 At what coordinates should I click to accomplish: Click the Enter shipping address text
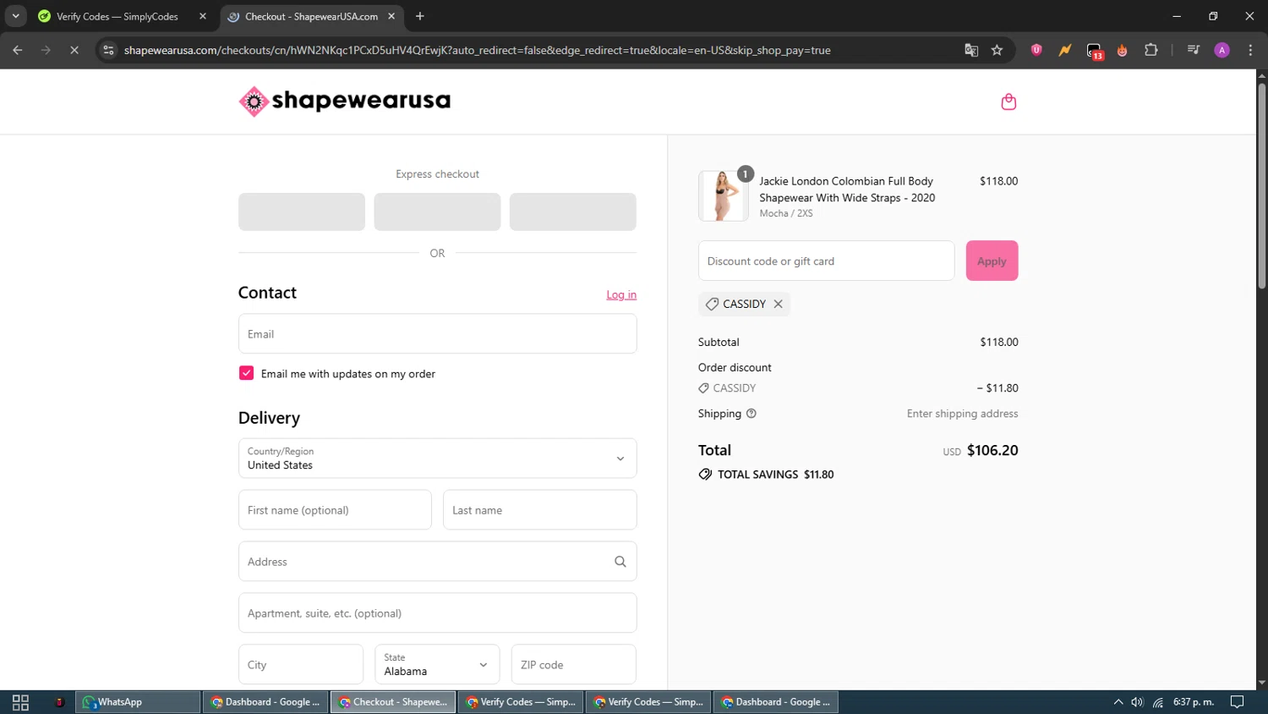coord(962,414)
